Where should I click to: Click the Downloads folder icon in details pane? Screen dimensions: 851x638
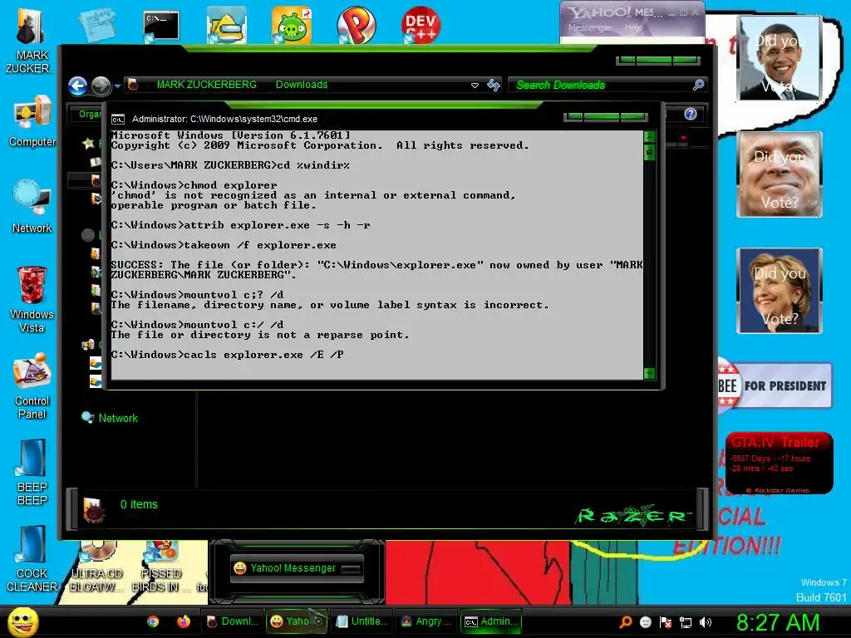click(93, 509)
